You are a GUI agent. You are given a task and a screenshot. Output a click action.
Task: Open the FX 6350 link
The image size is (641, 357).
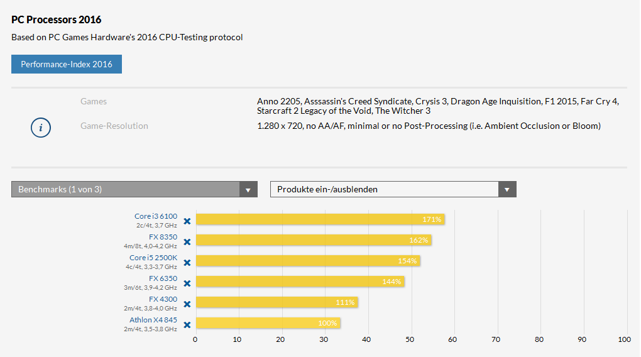point(163,278)
